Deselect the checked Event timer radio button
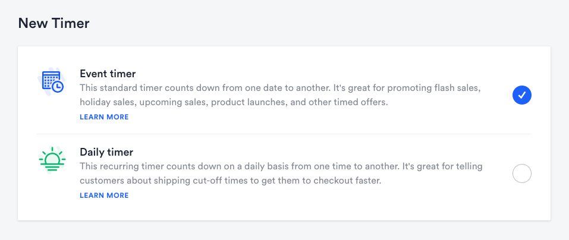569x240 pixels. pyautogui.click(x=521, y=95)
